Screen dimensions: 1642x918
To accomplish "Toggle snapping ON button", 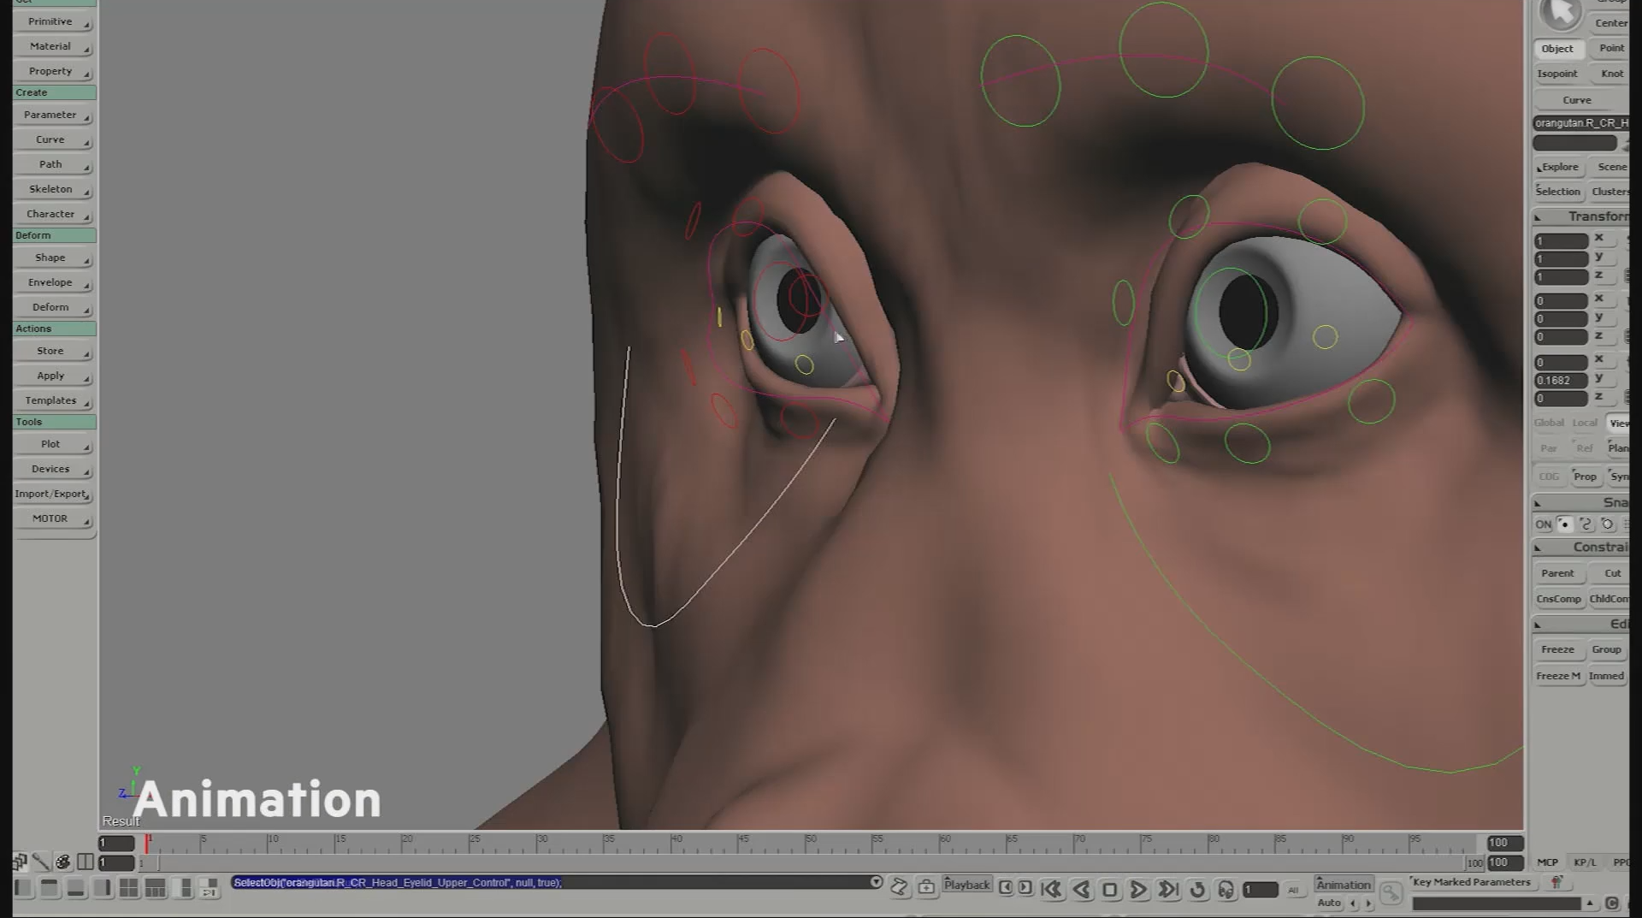I will (1543, 524).
